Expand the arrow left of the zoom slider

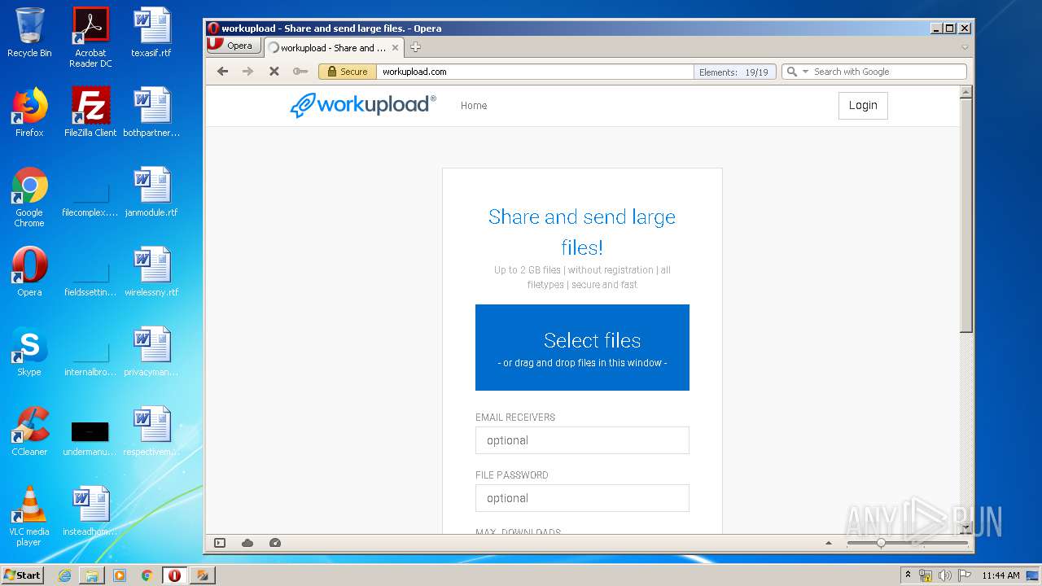point(829,543)
